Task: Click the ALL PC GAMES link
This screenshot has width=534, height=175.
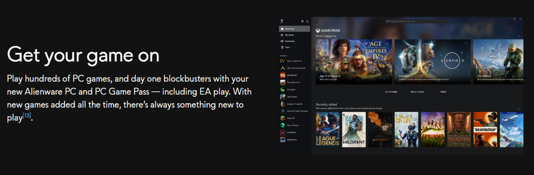Action: tap(391, 92)
